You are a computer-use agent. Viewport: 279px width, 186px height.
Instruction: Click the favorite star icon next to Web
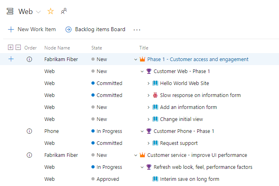(x=50, y=12)
